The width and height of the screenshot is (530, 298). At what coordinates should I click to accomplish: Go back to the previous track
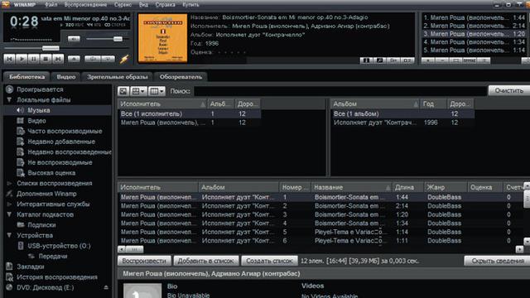[x=9, y=59]
